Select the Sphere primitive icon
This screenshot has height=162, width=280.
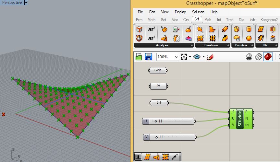pyautogui.click(x=249, y=38)
